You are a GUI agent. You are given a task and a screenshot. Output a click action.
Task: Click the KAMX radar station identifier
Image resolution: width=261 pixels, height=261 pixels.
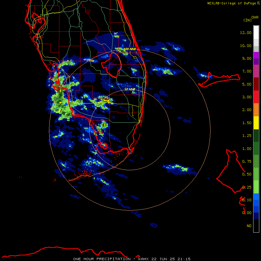pos(144,259)
